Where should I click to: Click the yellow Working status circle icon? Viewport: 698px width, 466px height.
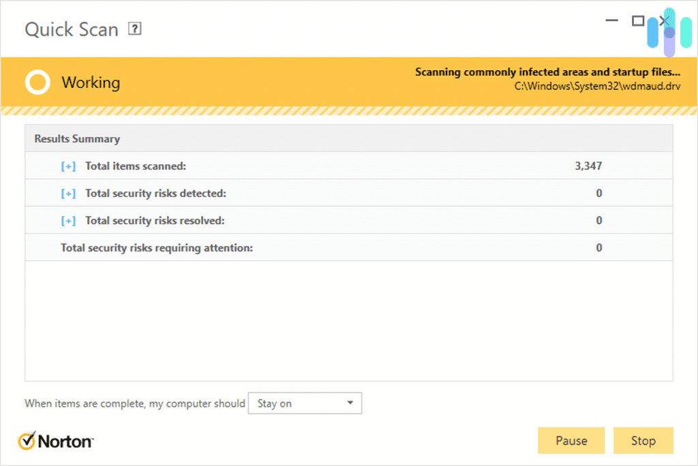tap(37, 82)
